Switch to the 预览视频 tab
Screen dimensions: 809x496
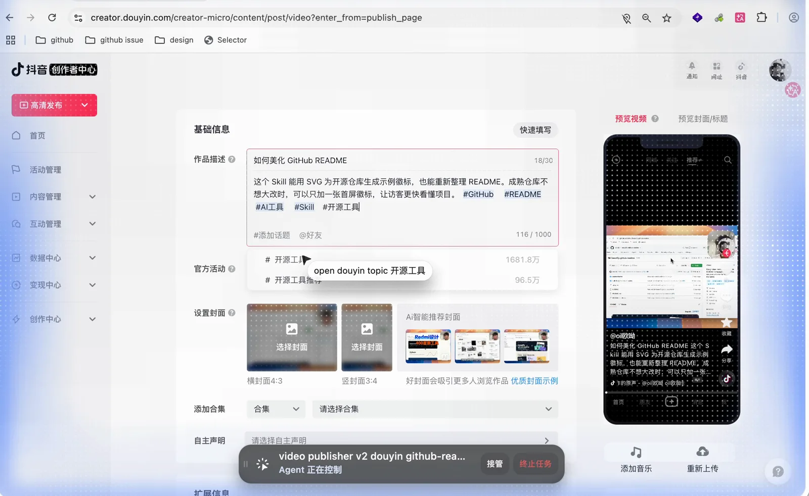(x=631, y=119)
